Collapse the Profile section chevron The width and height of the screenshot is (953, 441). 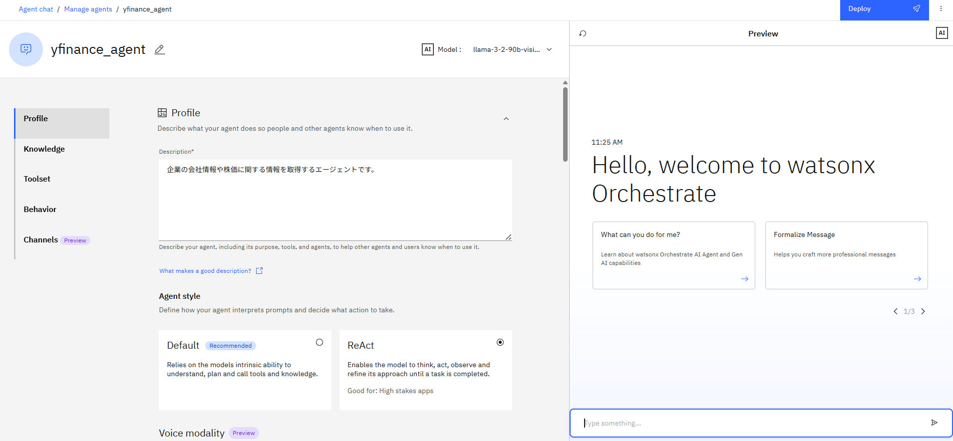(506, 119)
